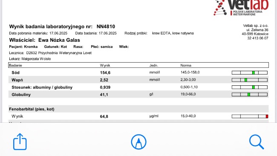This screenshot has height=156, width=277.
Task: Tap the Vetlab logo
Action: point(241,8)
